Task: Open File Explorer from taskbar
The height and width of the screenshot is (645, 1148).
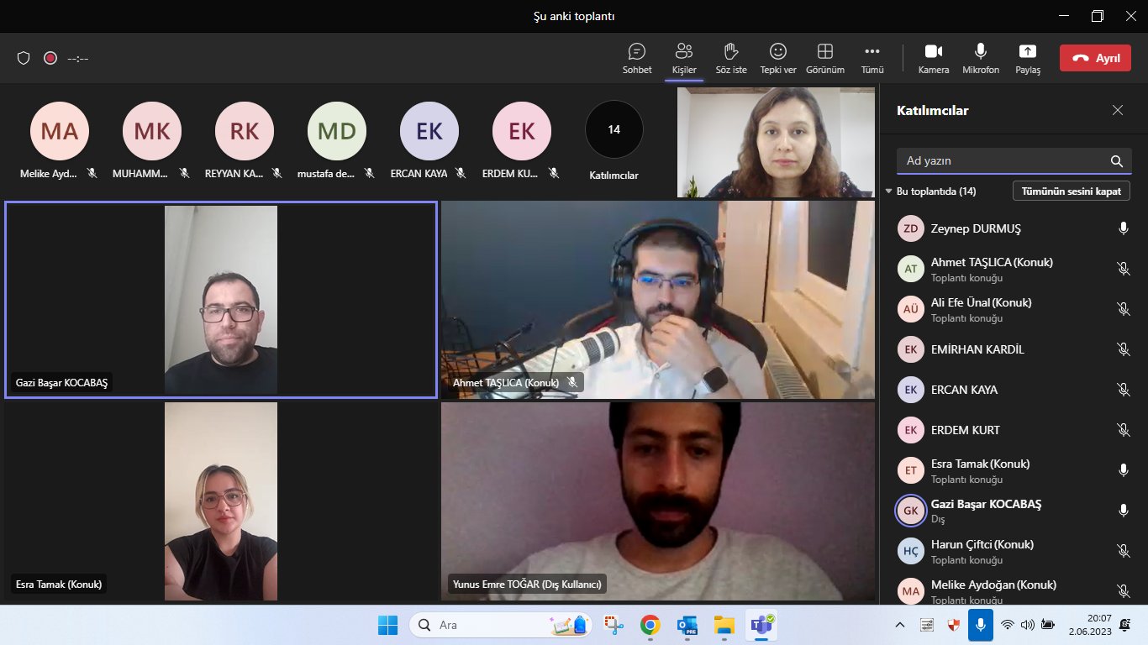Action: coord(724,625)
